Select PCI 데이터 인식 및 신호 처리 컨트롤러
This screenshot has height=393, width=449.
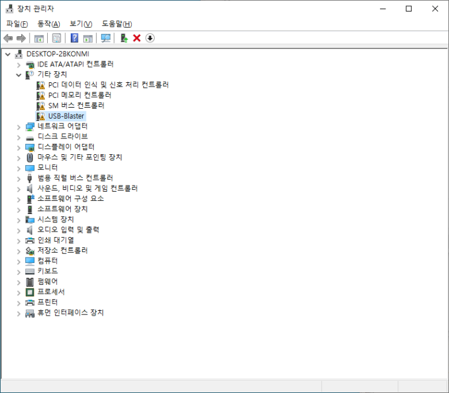point(108,85)
